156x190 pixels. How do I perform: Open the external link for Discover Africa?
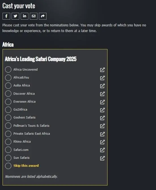tap(102, 94)
